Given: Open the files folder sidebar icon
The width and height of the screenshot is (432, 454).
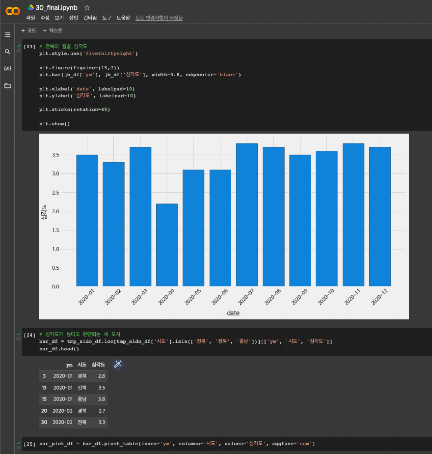Looking at the screenshot, I should (7, 85).
